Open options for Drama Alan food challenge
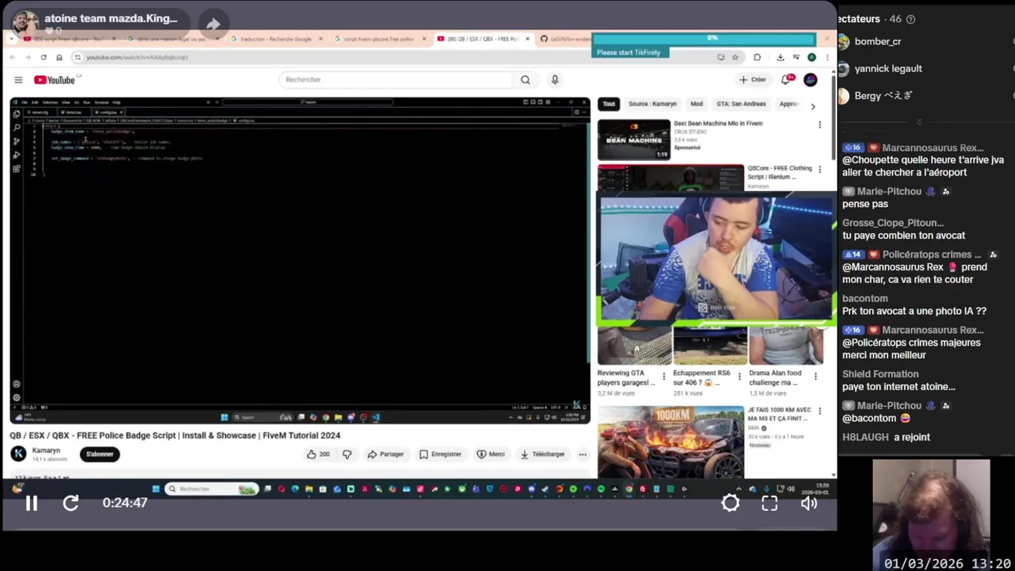Screen dimensions: 1015x571 (816, 377)
